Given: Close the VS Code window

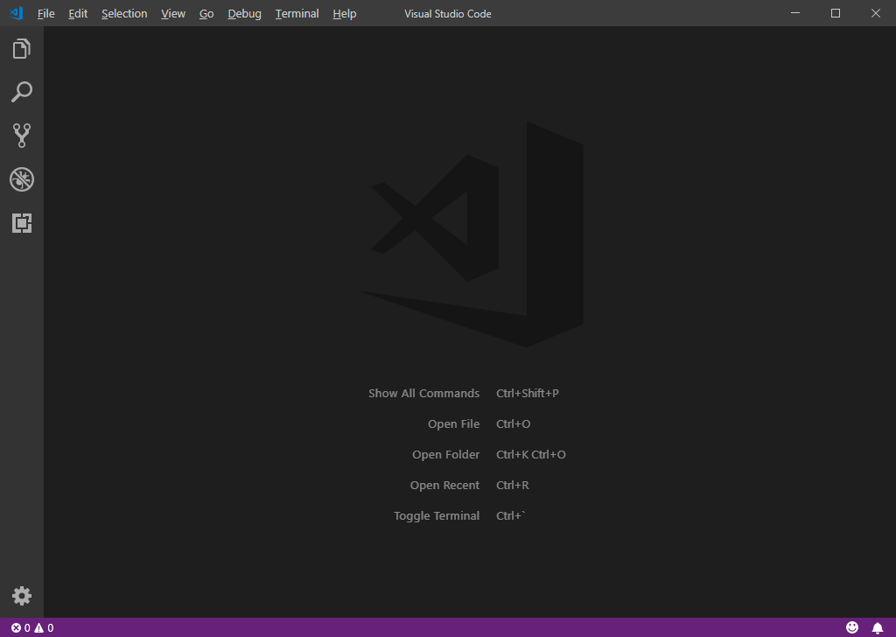Looking at the screenshot, I should 875,13.
